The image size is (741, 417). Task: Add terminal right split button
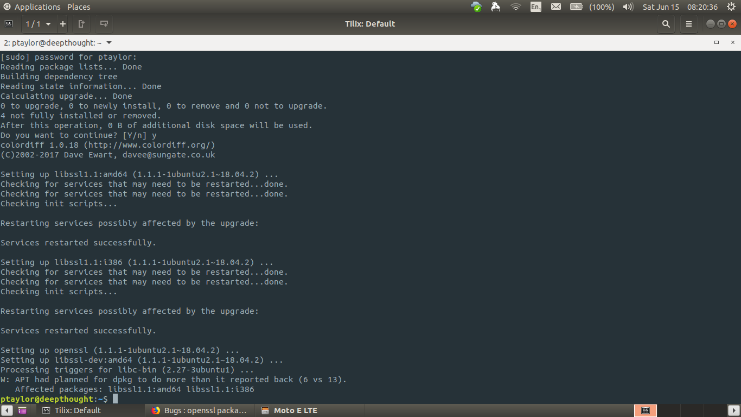81,24
